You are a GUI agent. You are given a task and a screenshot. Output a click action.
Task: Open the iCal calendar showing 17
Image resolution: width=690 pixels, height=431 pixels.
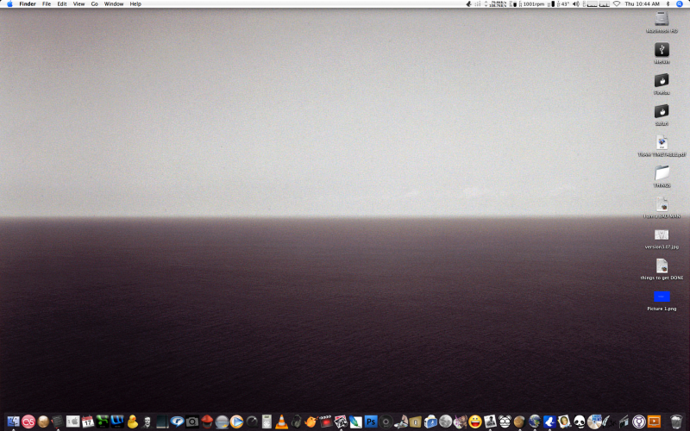[x=88, y=422]
